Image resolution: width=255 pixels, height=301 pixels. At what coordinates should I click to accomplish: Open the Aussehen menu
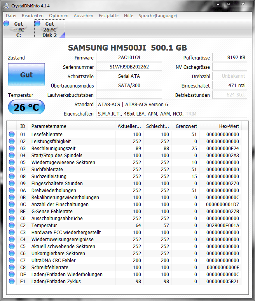point(84,16)
